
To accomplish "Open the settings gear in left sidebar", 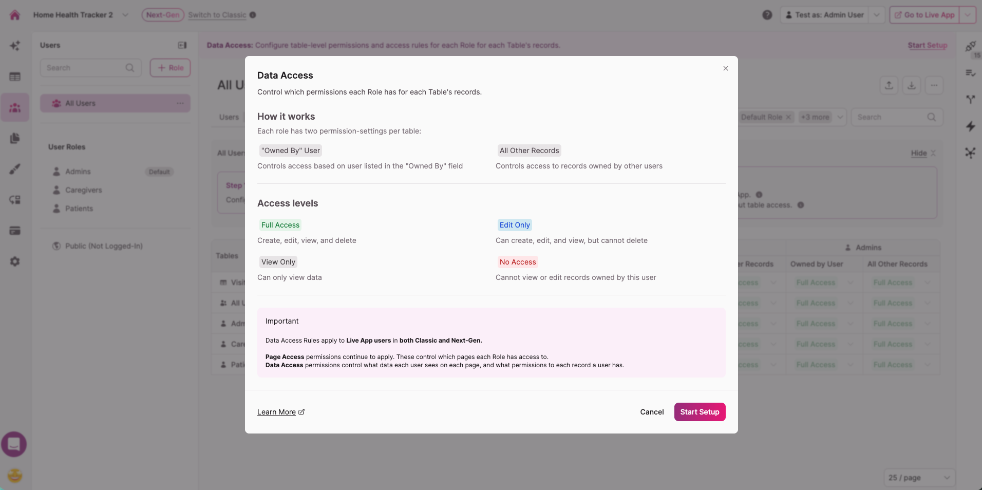I will click(15, 261).
